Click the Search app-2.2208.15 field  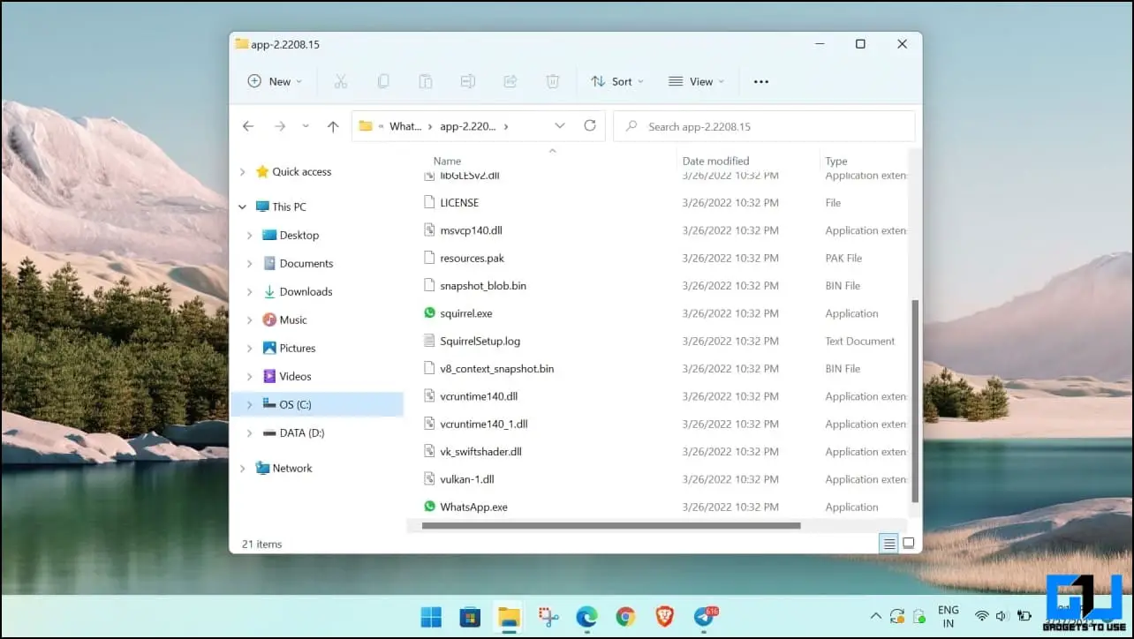764,126
